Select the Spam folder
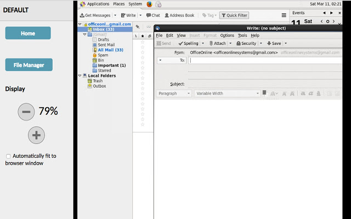Image resolution: width=351 pixels, height=219 pixels. pyautogui.click(x=103, y=55)
